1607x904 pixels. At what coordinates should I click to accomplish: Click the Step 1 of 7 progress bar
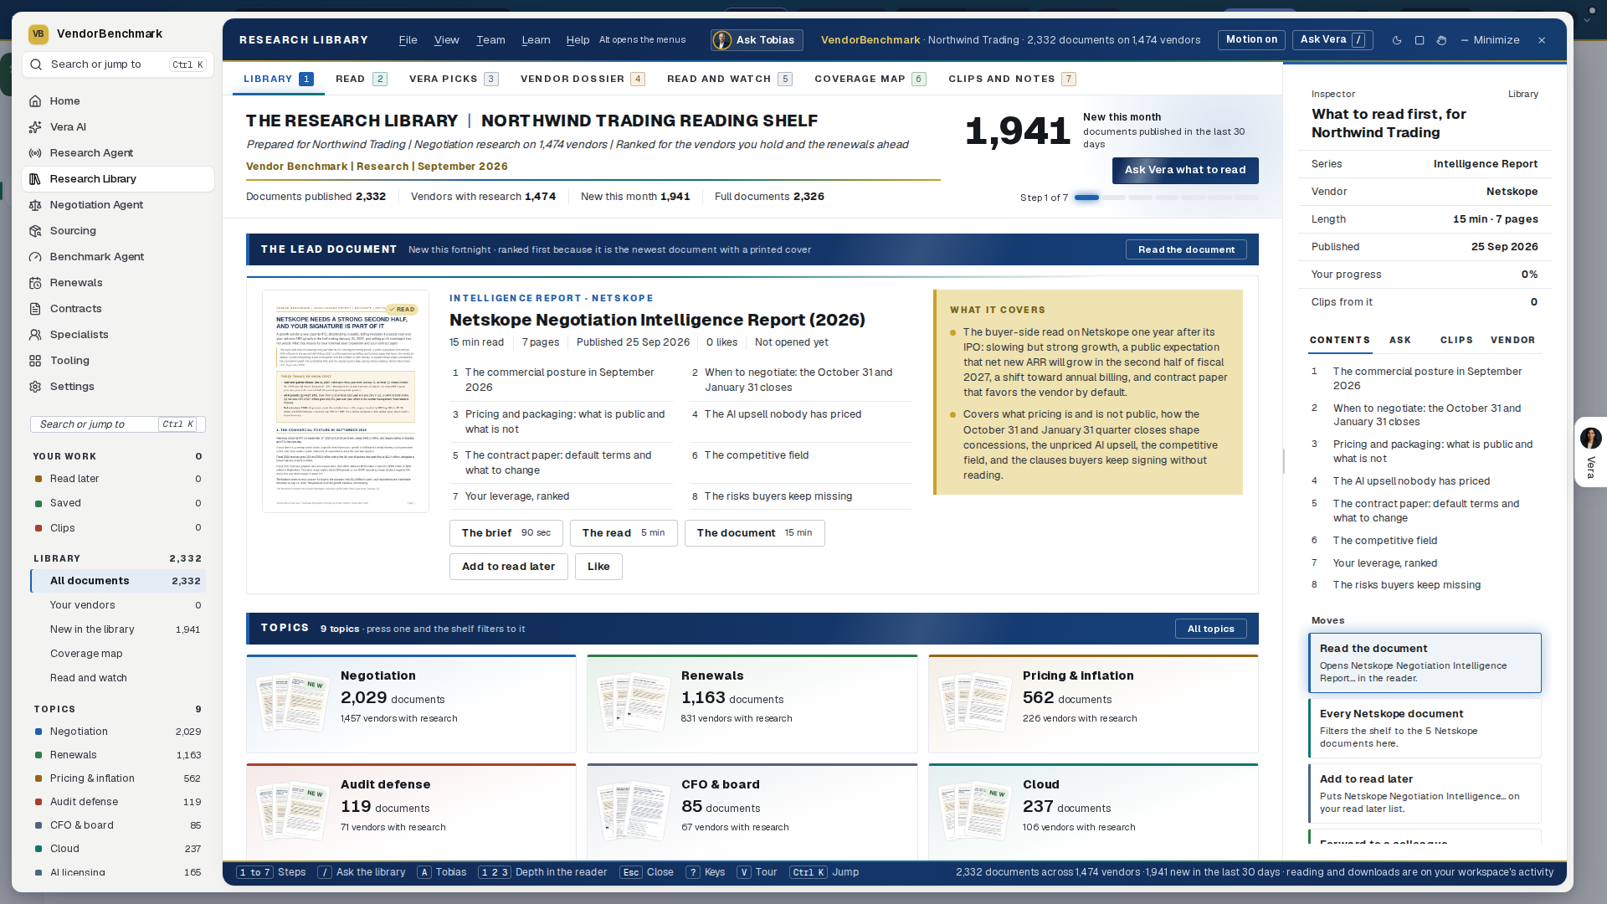click(x=1166, y=198)
